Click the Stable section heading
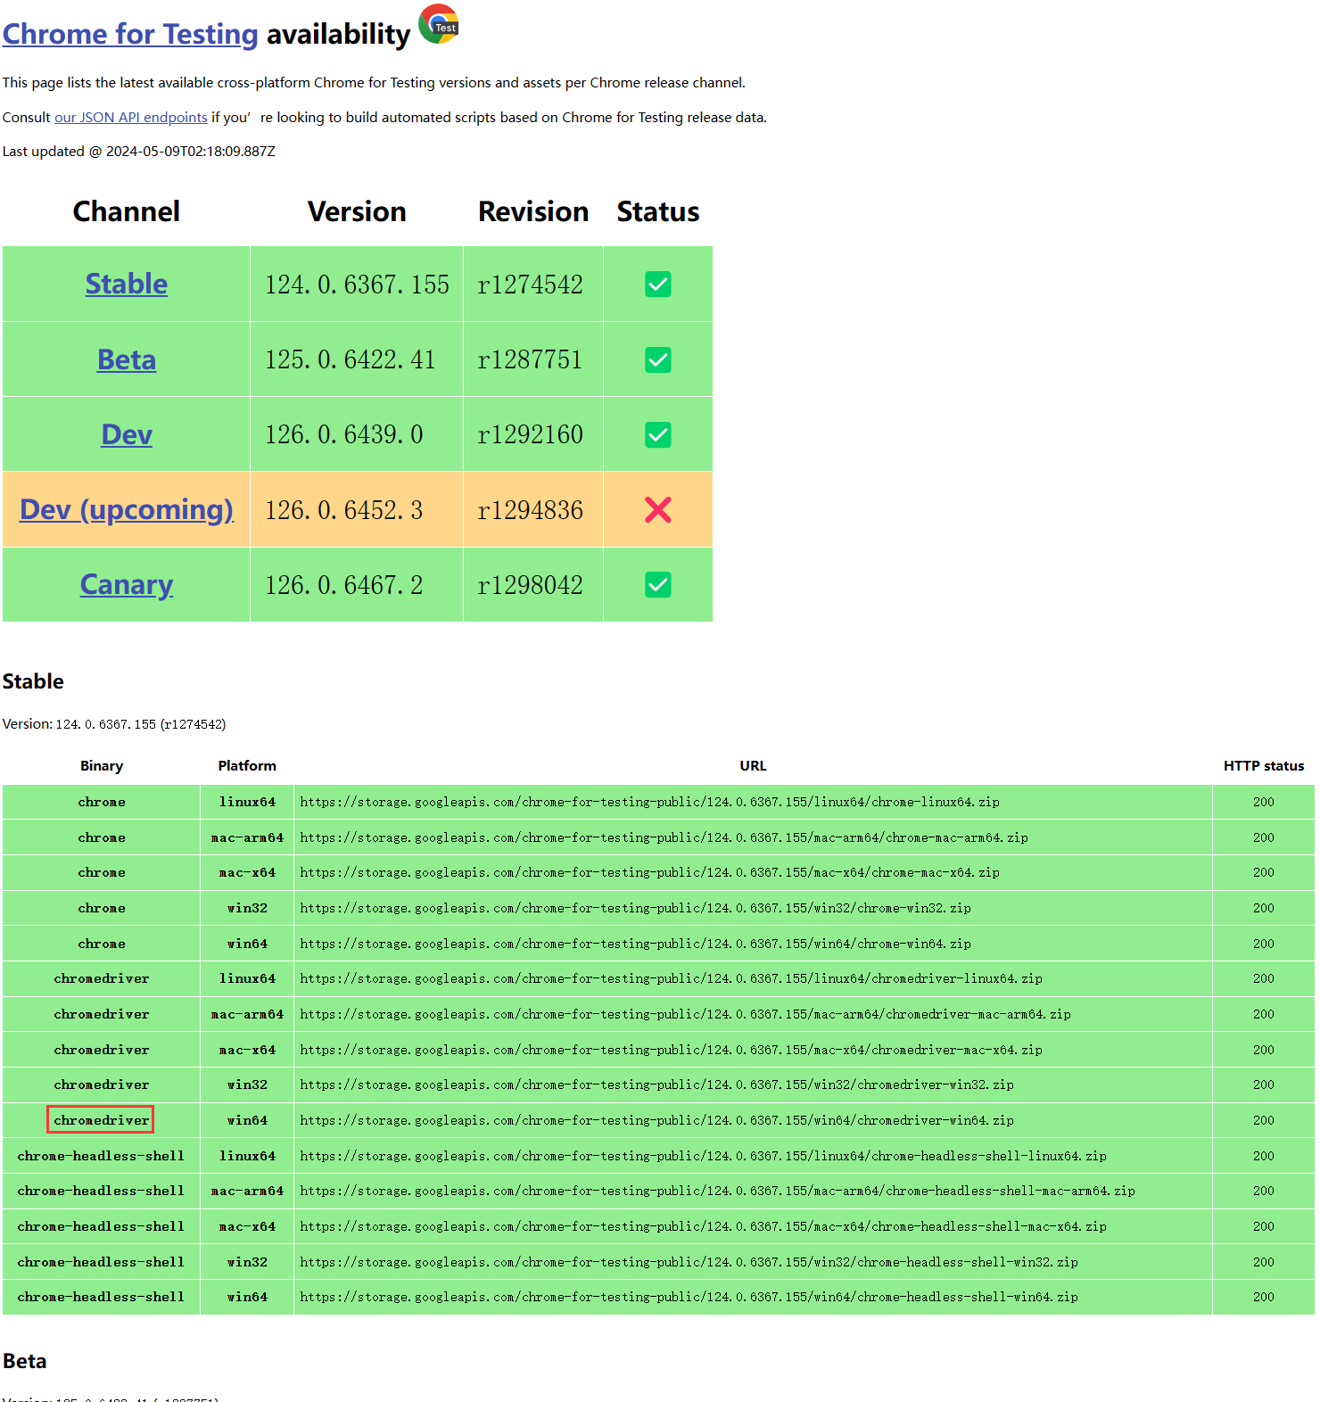Viewport: 1320px width, 1402px height. 33,681
